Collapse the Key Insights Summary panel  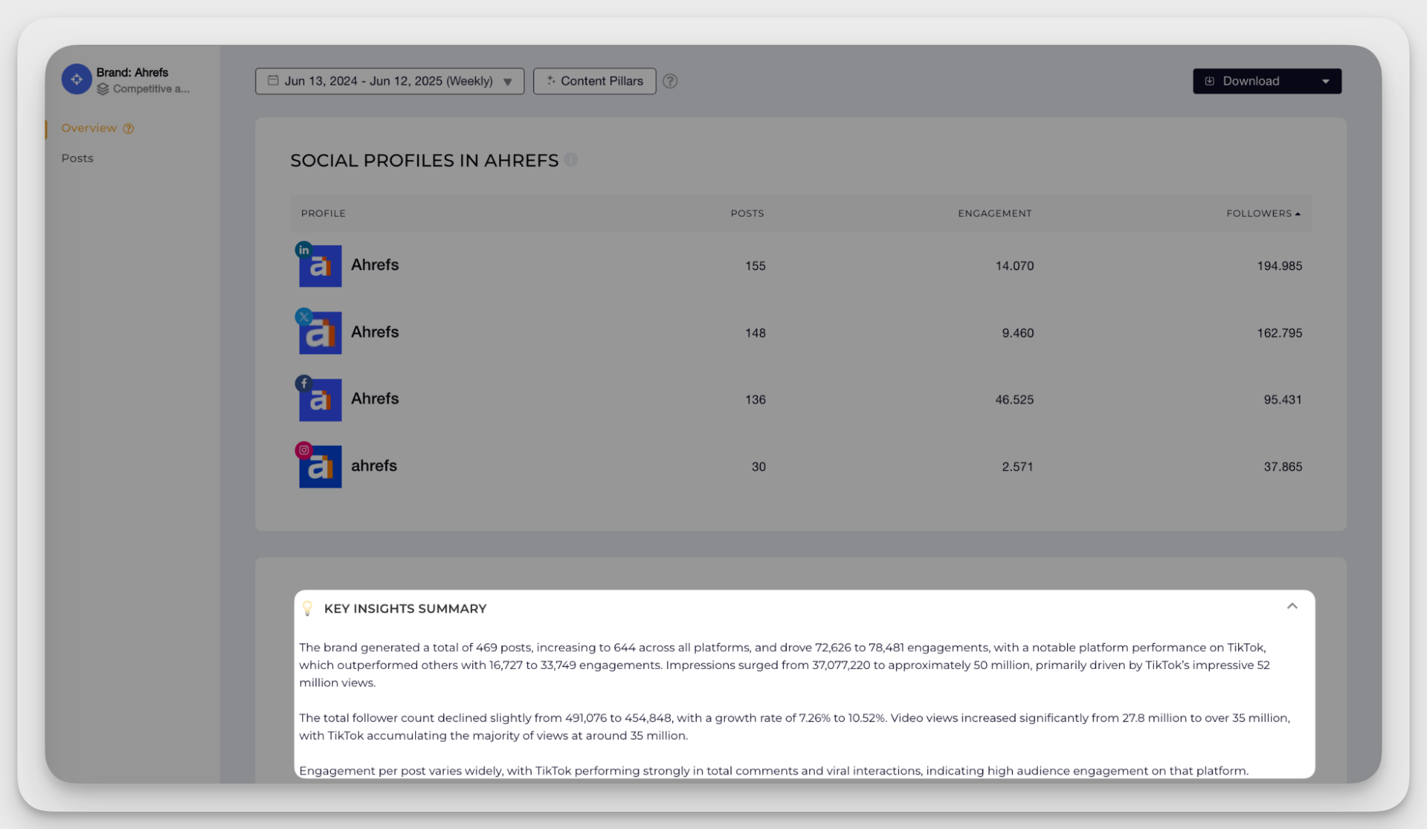[1293, 606]
